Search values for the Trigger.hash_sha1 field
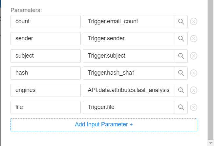 (x=181, y=73)
